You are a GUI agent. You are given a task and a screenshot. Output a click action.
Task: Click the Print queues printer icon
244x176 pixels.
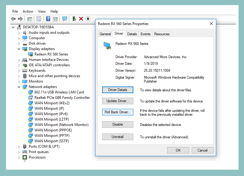coord(25,152)
